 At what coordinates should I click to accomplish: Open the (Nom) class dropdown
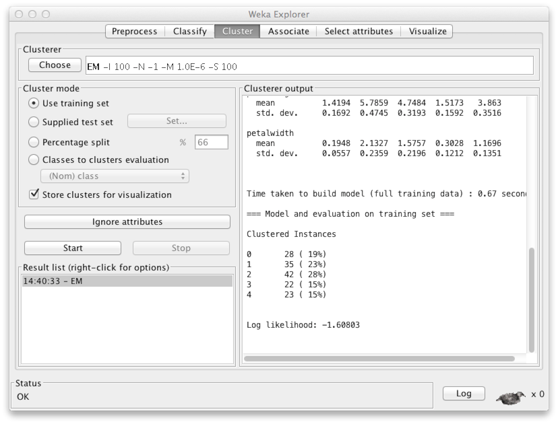point(115,176)
